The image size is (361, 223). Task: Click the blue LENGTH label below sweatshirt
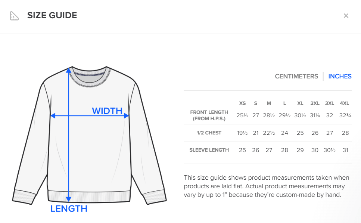[x=69, y=209]
